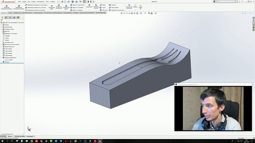Open View Settings monitor icon
Image resolution: width=255 pixels, height=143 pixels.
point(156,13)
